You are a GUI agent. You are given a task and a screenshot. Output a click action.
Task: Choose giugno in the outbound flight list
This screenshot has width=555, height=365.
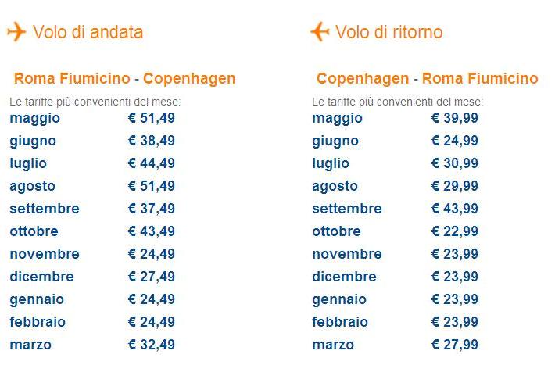[x=33, y=141]
